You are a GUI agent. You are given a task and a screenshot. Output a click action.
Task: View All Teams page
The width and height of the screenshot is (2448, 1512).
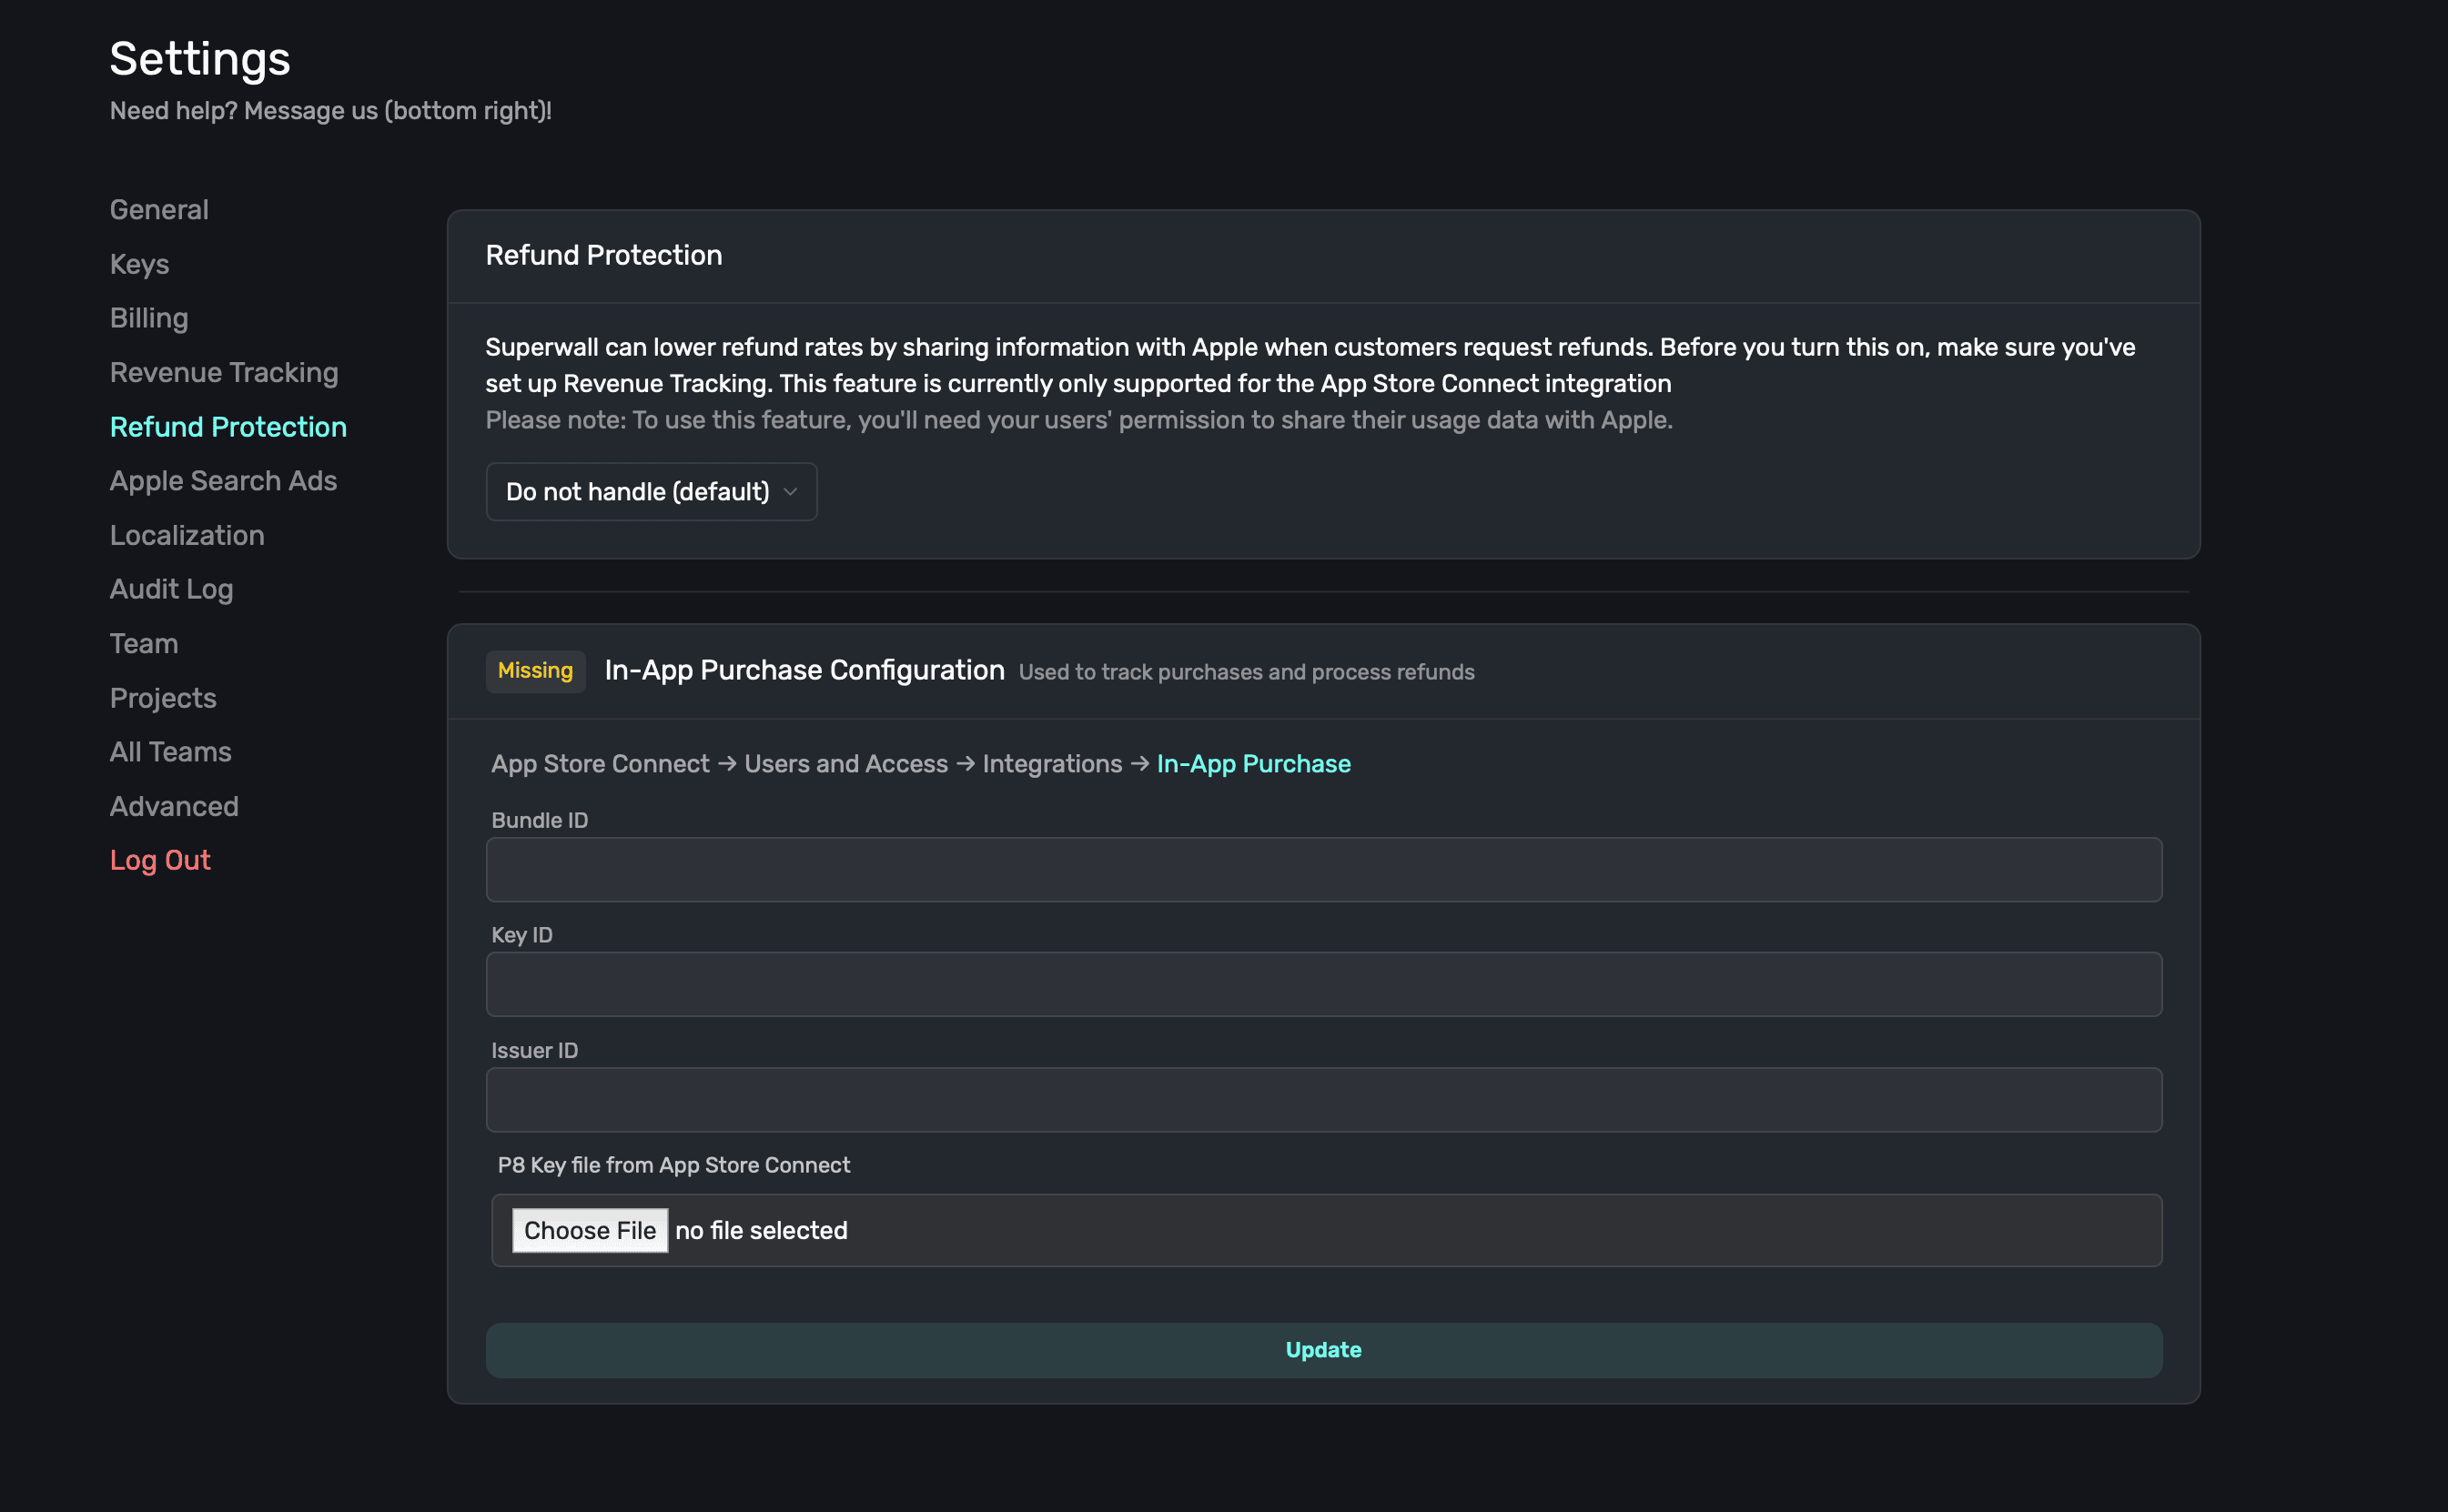(x=170, y=752)
